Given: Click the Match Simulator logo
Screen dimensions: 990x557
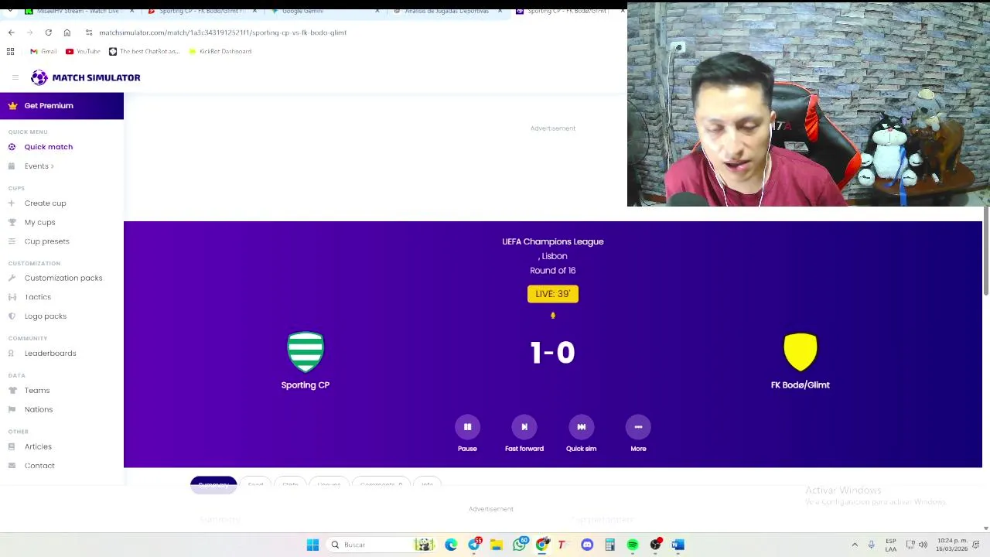Looking at the screenshot, I should 86,77.
